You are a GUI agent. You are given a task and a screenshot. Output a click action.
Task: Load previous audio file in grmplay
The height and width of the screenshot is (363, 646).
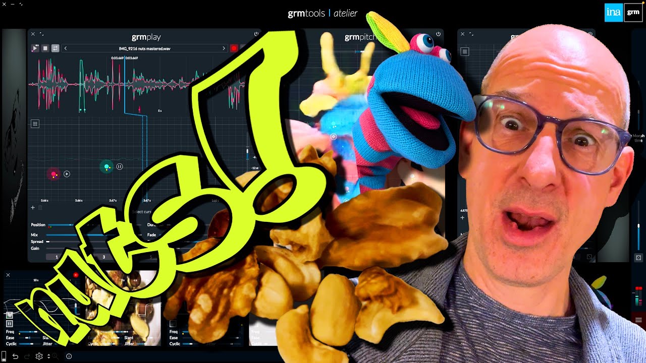coord(66,48)
